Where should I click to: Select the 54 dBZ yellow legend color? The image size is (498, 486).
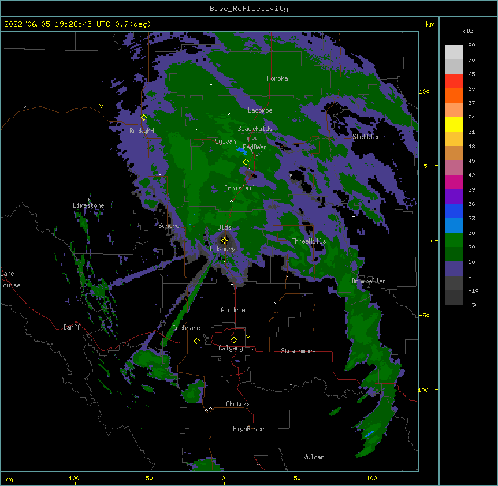(454, 124)
